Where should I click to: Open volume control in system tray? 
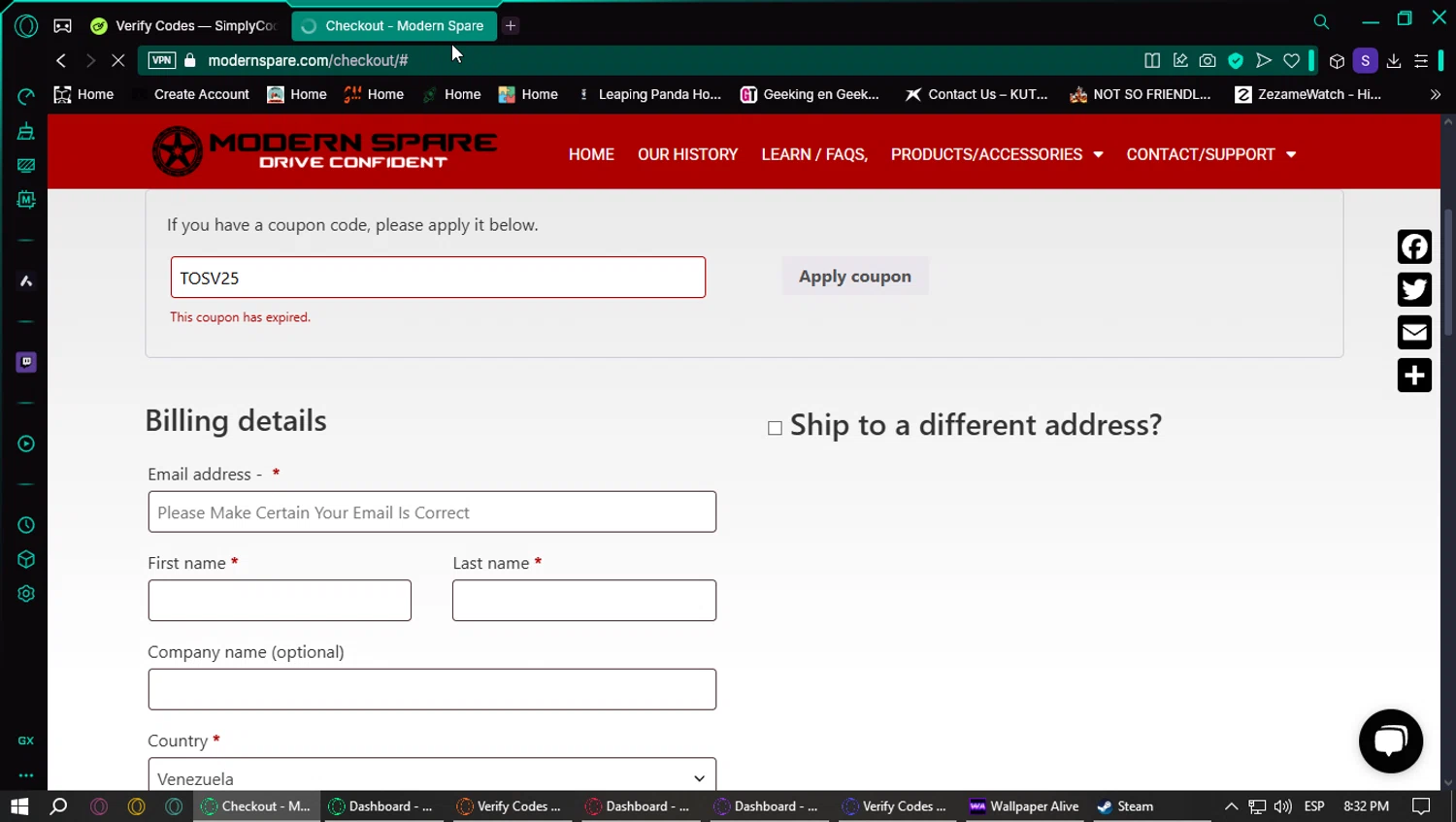click(1283, 806)
